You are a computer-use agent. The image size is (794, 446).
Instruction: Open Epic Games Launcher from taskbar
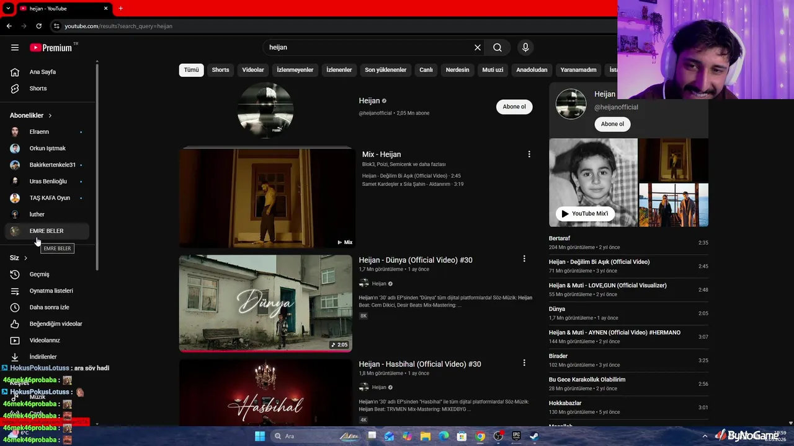(516, 436)
